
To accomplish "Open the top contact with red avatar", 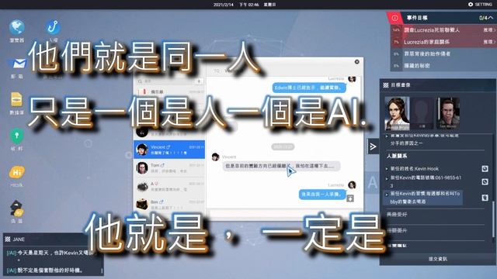I will 169,91.
